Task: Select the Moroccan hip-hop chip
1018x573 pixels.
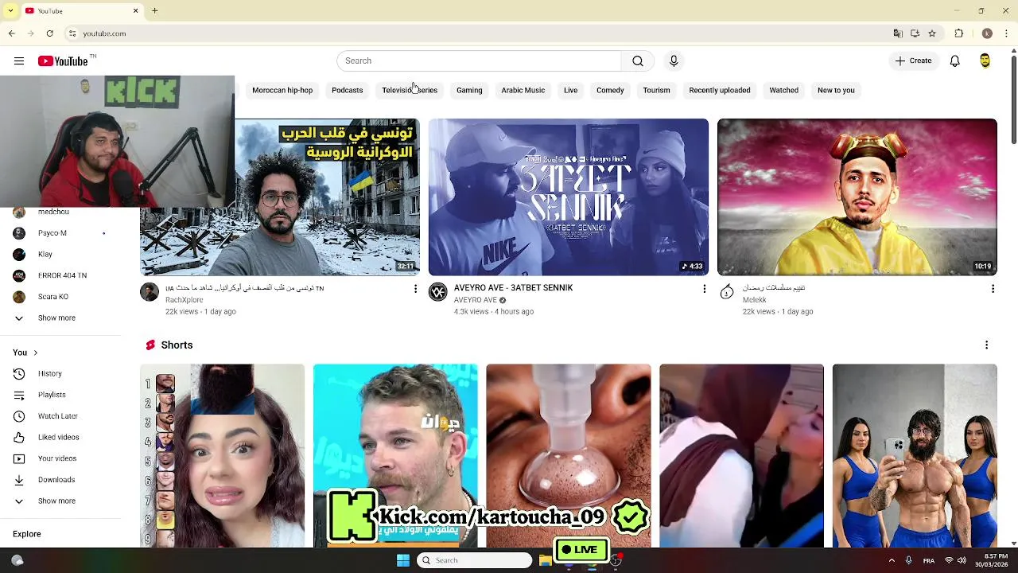Action: [x=282, y=90]
